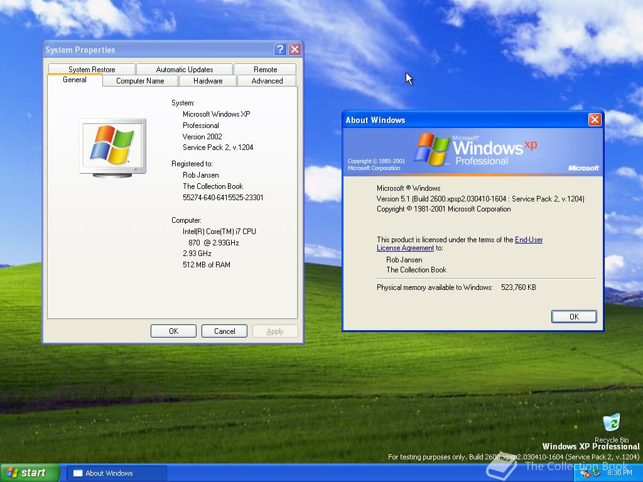Click 'Microsoft Windows XP' system text

click(216, 114)
